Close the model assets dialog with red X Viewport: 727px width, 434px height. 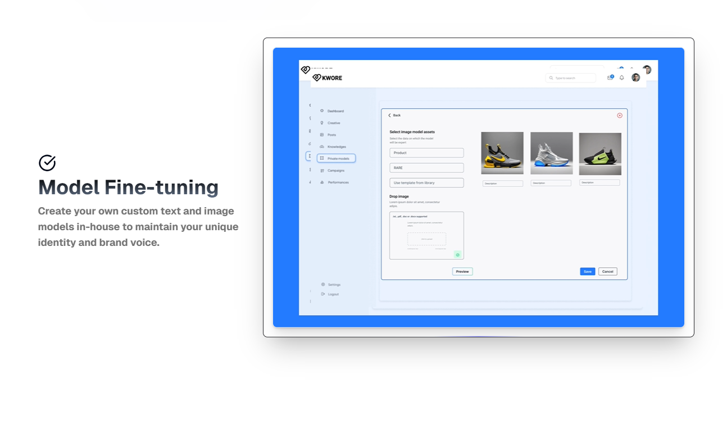pos(620,115)
